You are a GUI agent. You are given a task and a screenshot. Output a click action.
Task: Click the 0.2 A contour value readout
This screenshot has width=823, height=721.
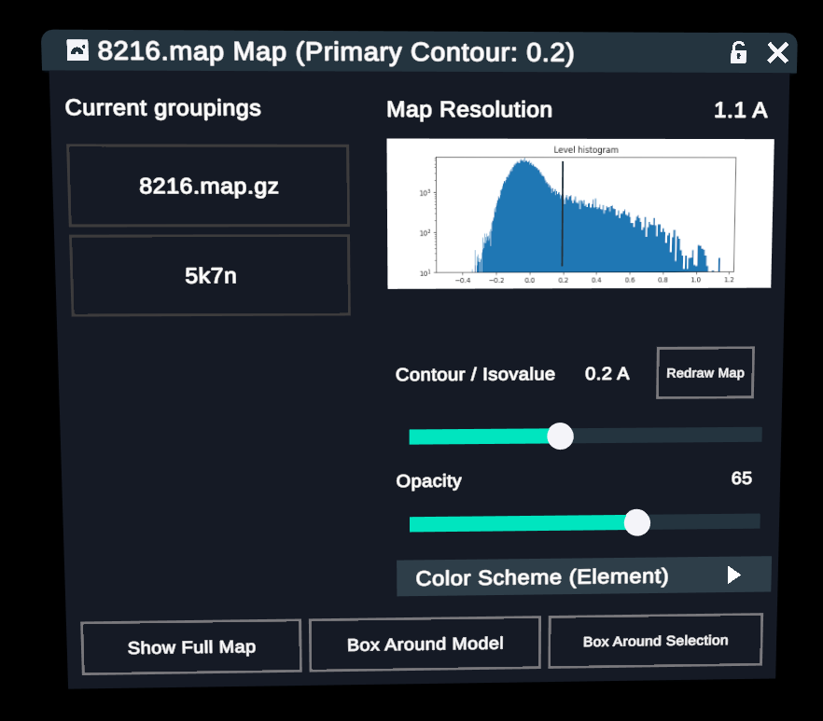(607, 374)
